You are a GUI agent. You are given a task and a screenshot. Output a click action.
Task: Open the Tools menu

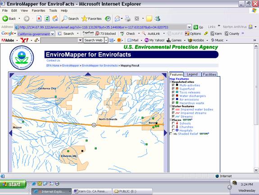[x=53, y=10]
